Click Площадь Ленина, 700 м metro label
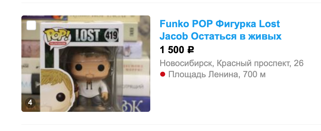Image resolution: width=321 pixels, height=131 pixels. pos(217,74)
